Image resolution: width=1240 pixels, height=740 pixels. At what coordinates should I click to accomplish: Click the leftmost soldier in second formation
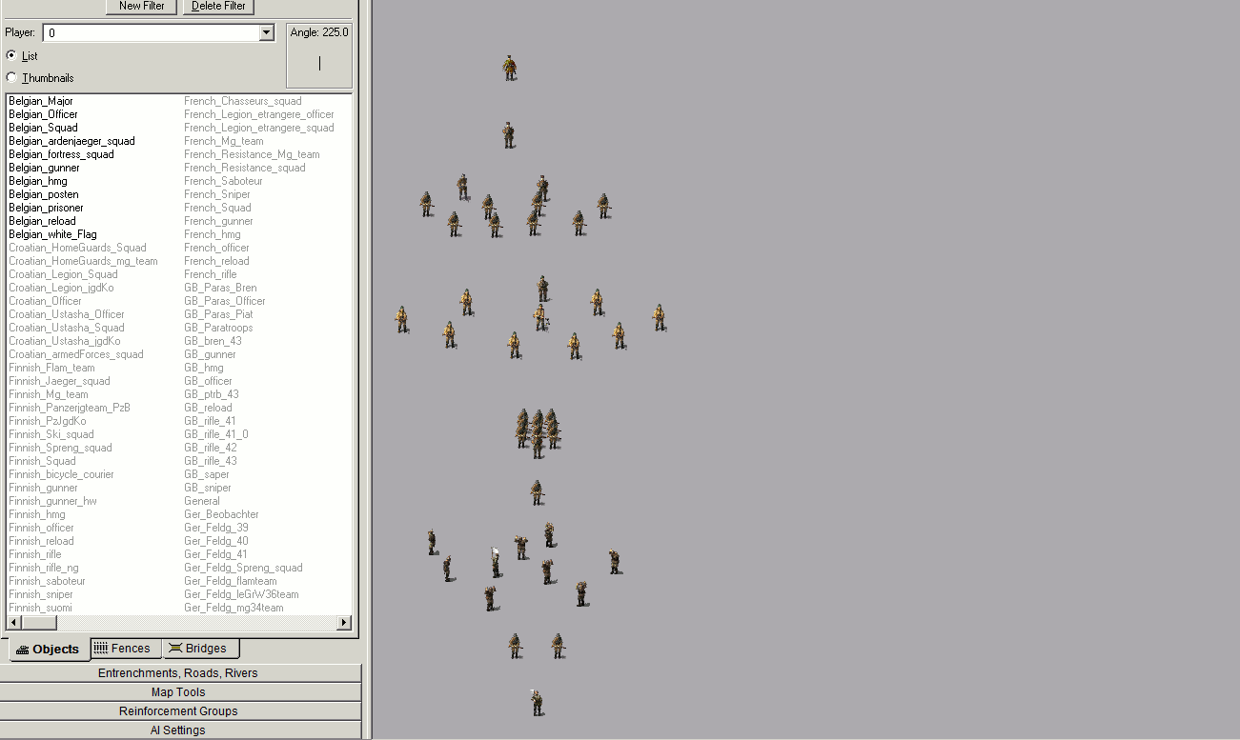pos(402,319)
